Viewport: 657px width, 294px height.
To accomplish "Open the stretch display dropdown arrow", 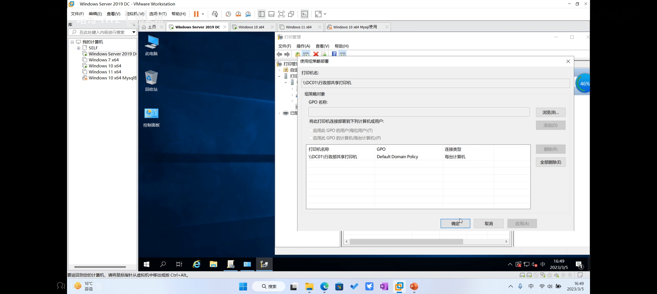I will pos(325,14).
